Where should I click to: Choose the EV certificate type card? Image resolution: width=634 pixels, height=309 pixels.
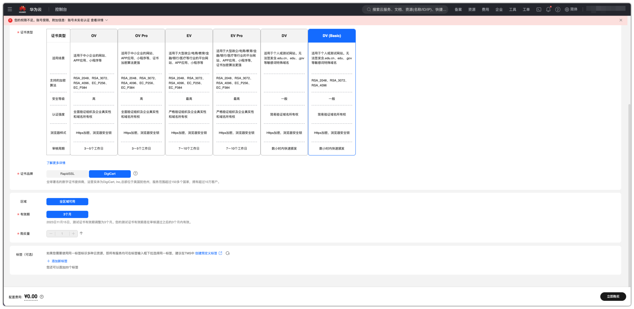189,36
